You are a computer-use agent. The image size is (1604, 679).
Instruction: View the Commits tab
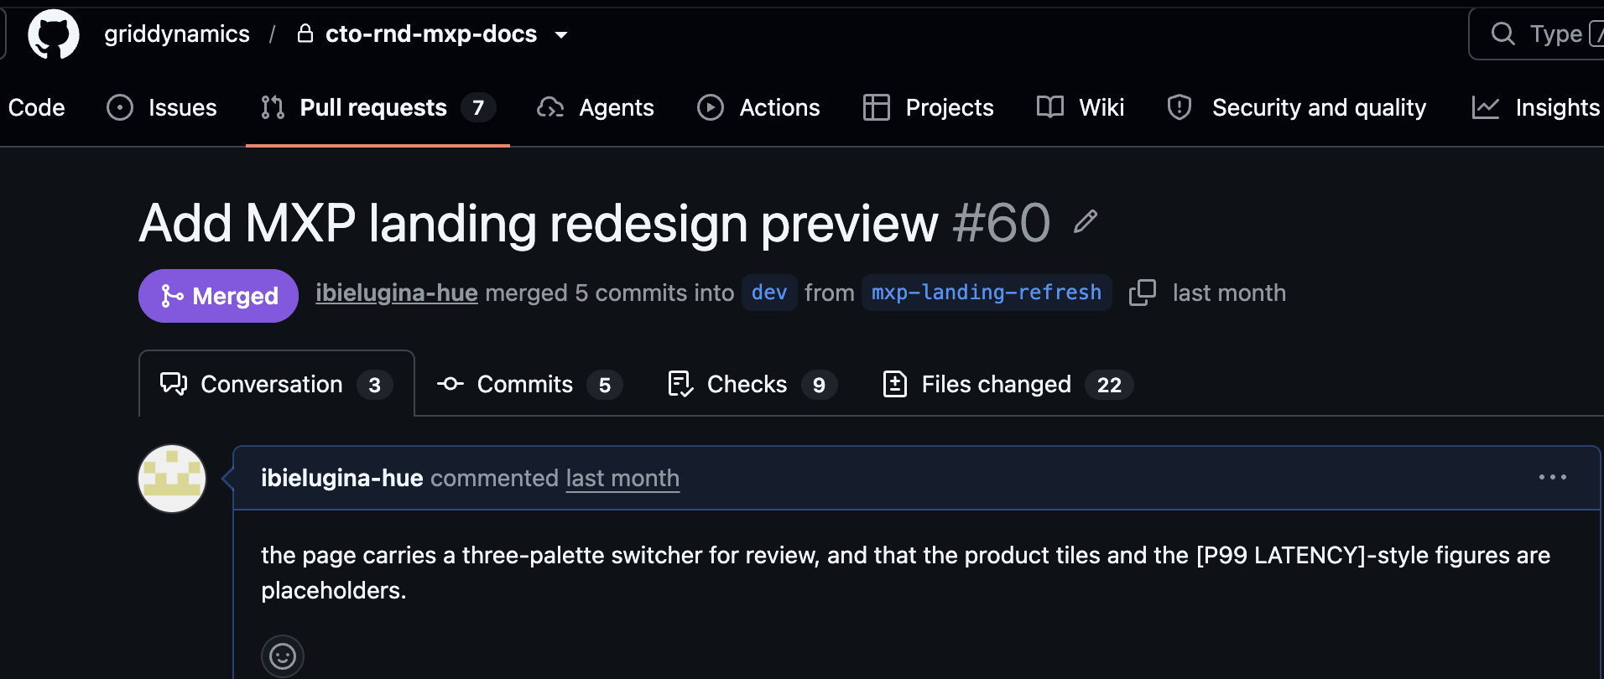pos(529,384)
